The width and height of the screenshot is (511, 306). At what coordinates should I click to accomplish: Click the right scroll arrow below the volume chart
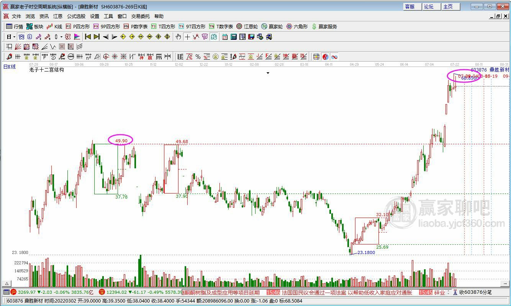click(x=504, y=284)
